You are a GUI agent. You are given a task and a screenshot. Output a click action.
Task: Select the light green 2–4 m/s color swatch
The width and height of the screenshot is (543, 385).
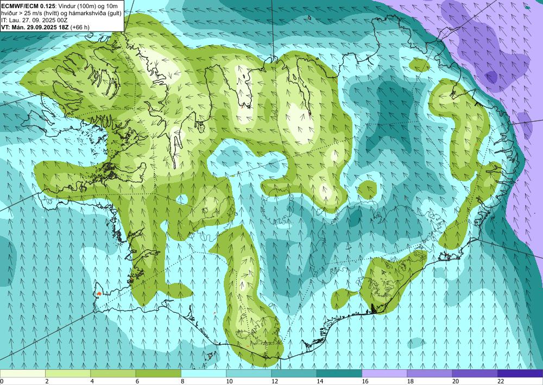point(68,374)
